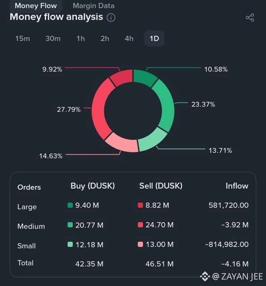Switch to the Money Flow tab

click(x=36, y=6)
